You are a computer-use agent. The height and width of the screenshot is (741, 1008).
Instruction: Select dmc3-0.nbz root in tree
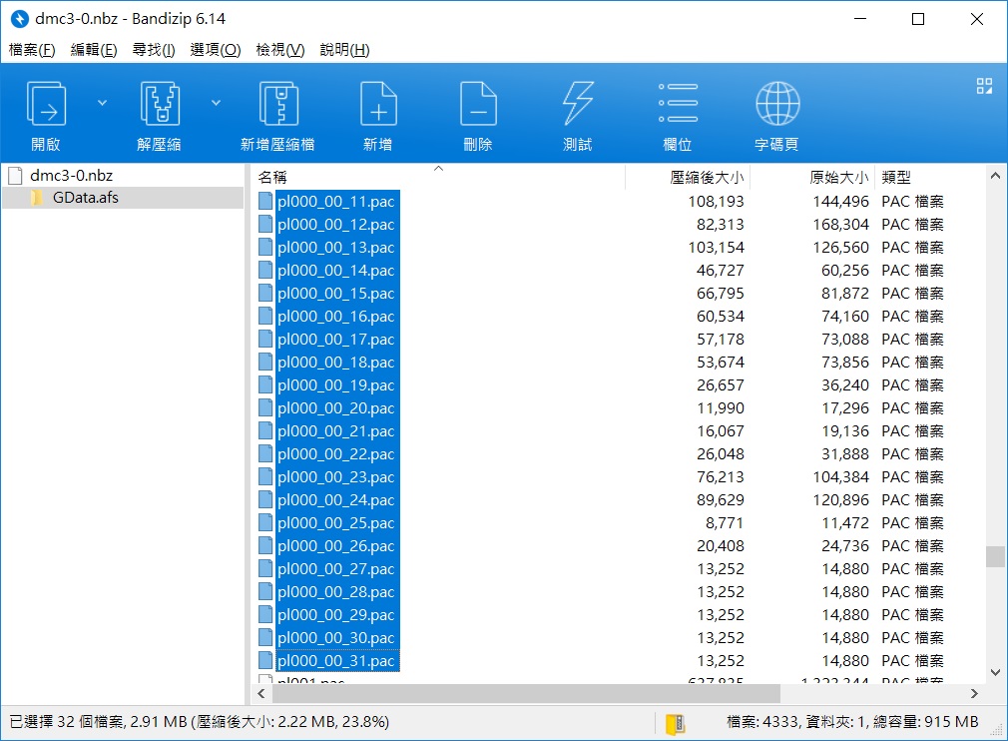pyautogui.click(x=71, y=176)
